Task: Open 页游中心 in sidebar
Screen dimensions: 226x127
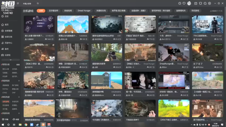Action: tap(7, 43)
